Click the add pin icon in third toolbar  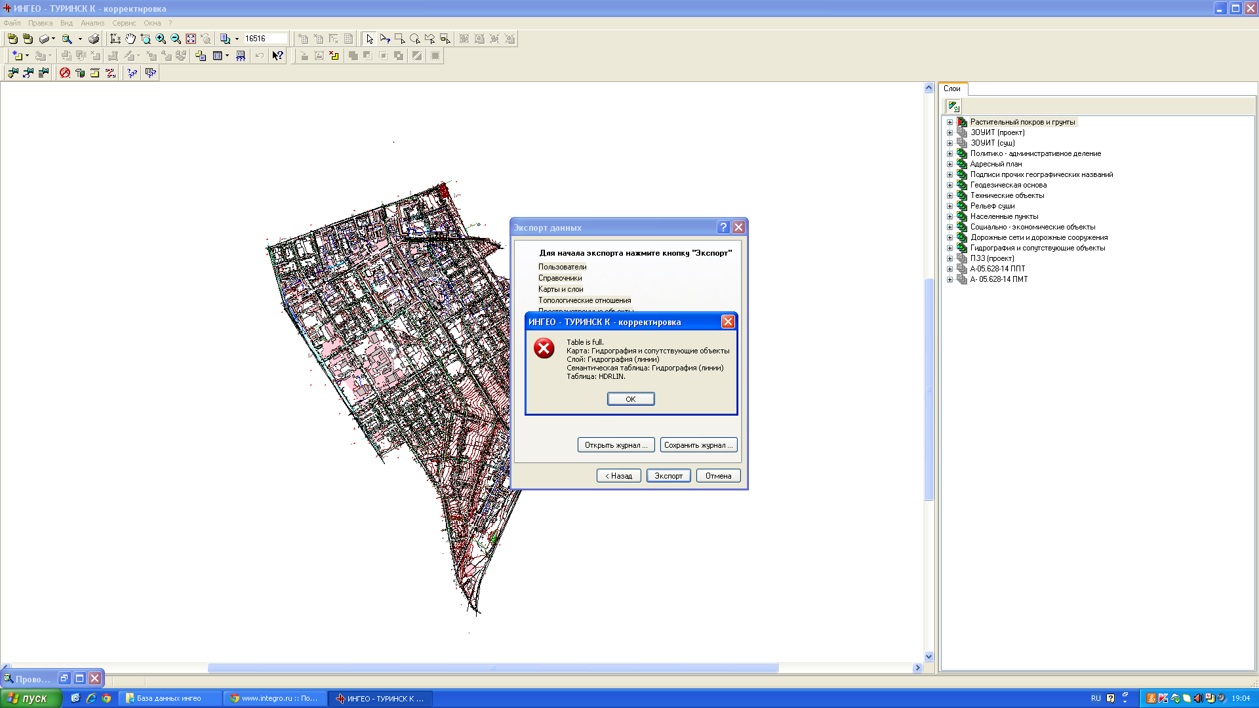(x=12, y=73)
